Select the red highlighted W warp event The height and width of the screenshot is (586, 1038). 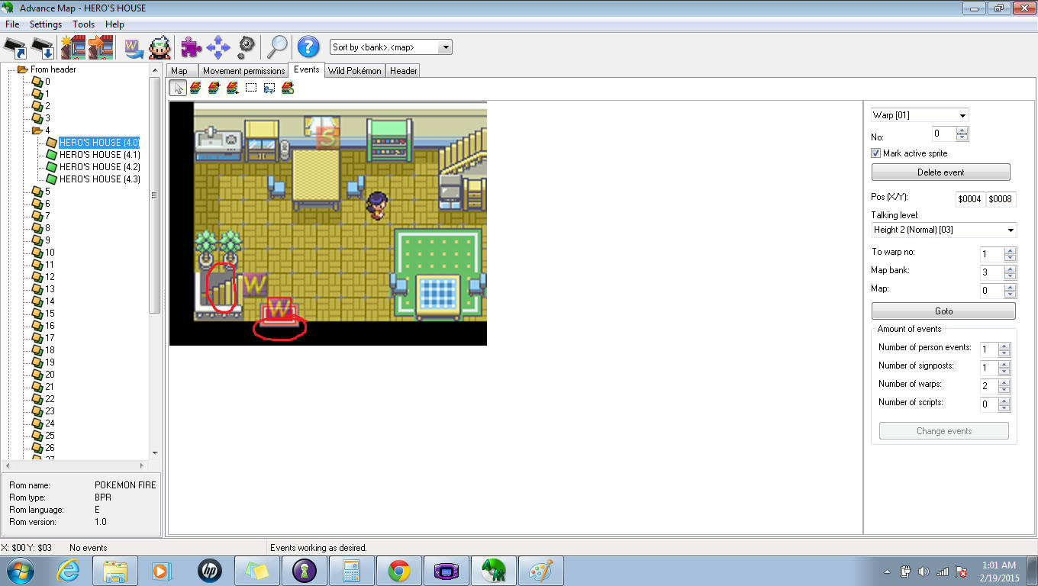(279, 310)
